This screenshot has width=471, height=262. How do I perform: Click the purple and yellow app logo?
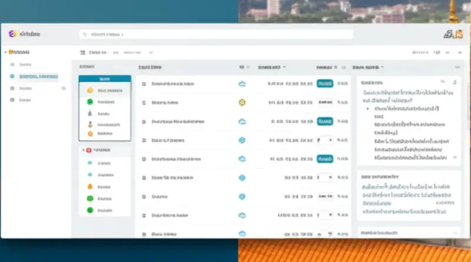point(12,34)
